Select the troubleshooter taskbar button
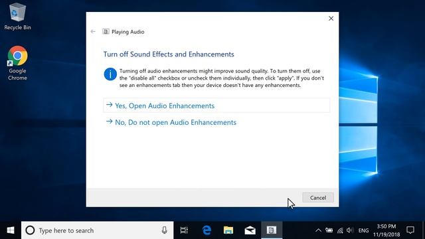 272,230
